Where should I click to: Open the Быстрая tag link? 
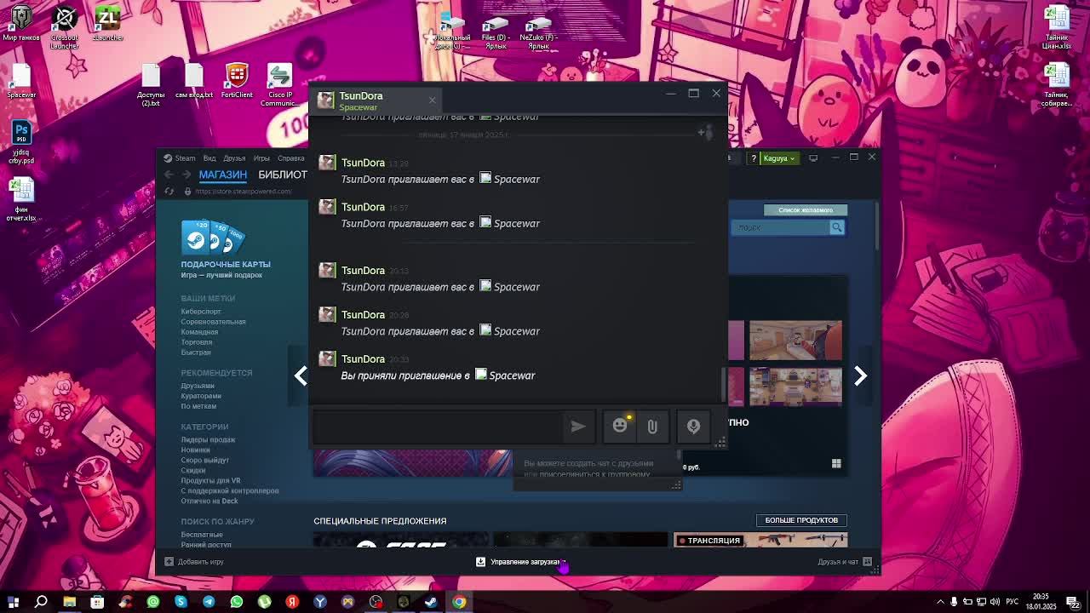(196, 352)
